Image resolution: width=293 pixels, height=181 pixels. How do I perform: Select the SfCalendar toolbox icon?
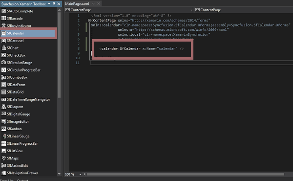pyautogui.click(x=3, y=33)
